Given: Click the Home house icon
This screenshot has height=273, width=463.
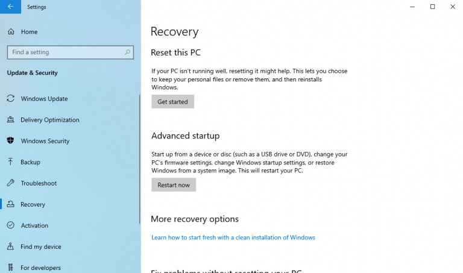Looking at the screenshot, I should click(11, 31).
